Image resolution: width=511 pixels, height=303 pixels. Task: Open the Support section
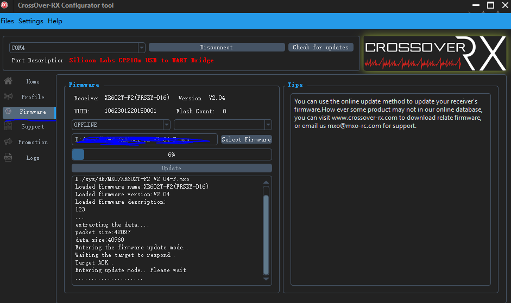[33, 127]
